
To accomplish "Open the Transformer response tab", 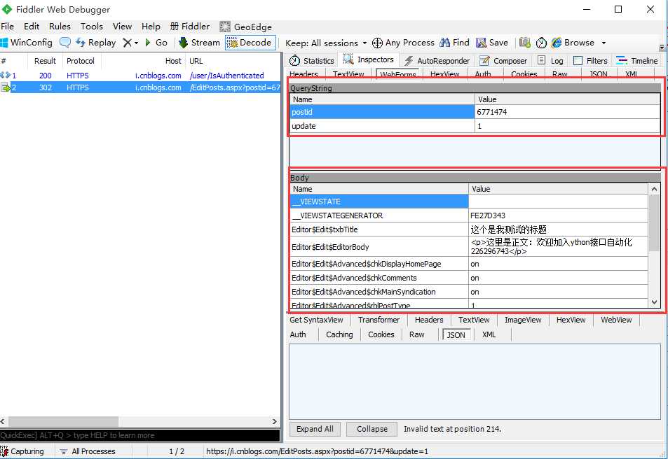I will tap(379, 320).
